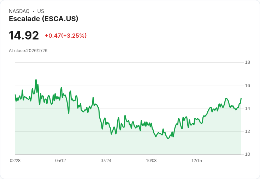The image size is (260, 179).
Task: Select the 07/24 date on the x-axis
Action: click(x=106, y=161)
